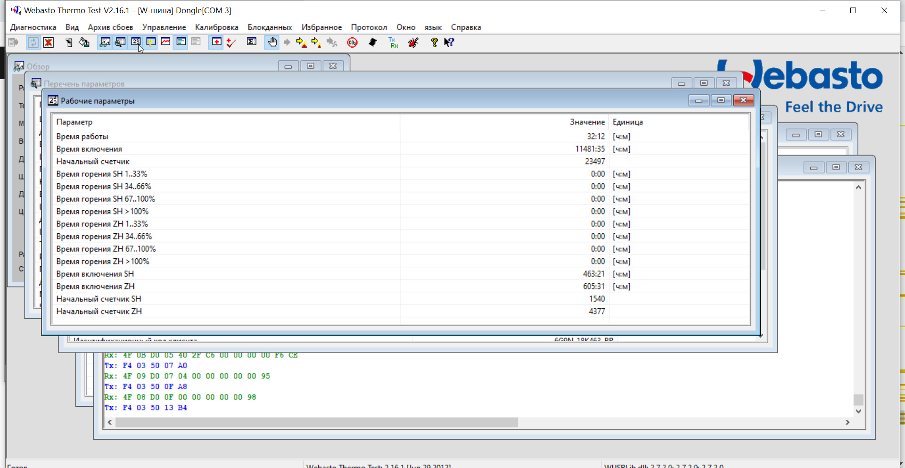Open the Калибровка menu
The height and width of the screenshot is (468, 905).
pos(217,27)
